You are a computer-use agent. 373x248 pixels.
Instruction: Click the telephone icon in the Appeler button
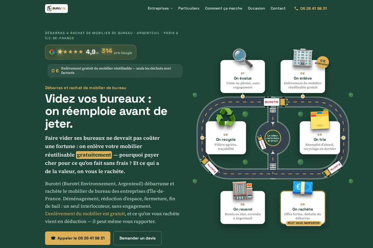pos(53,238)
